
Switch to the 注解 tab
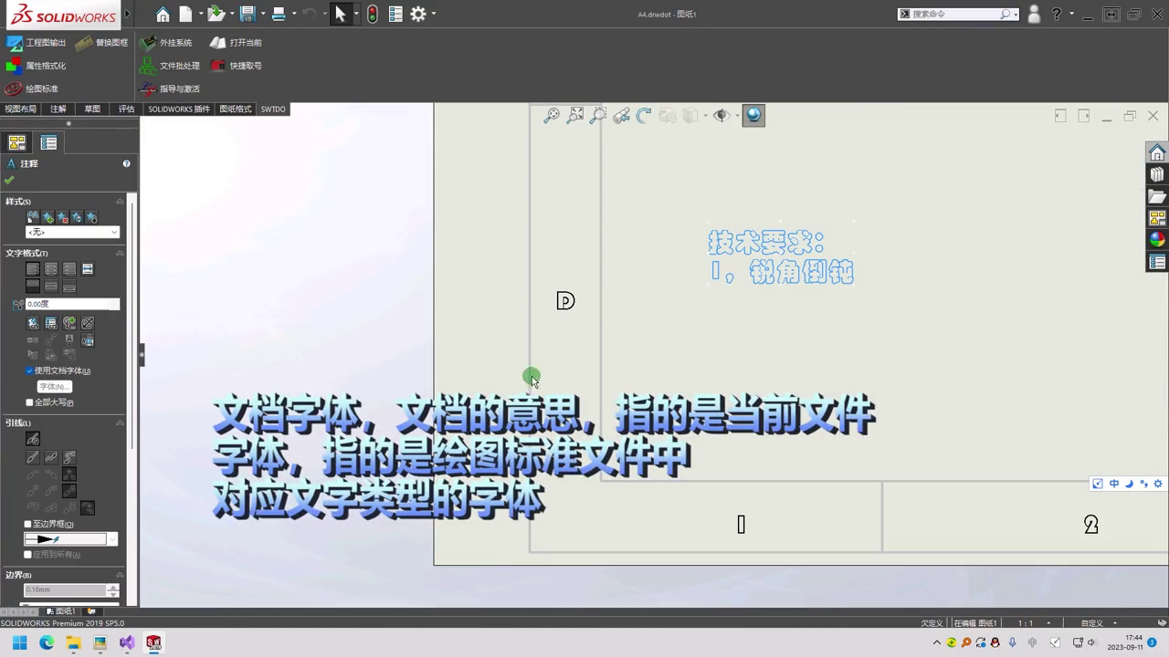[x=58, y=109]
